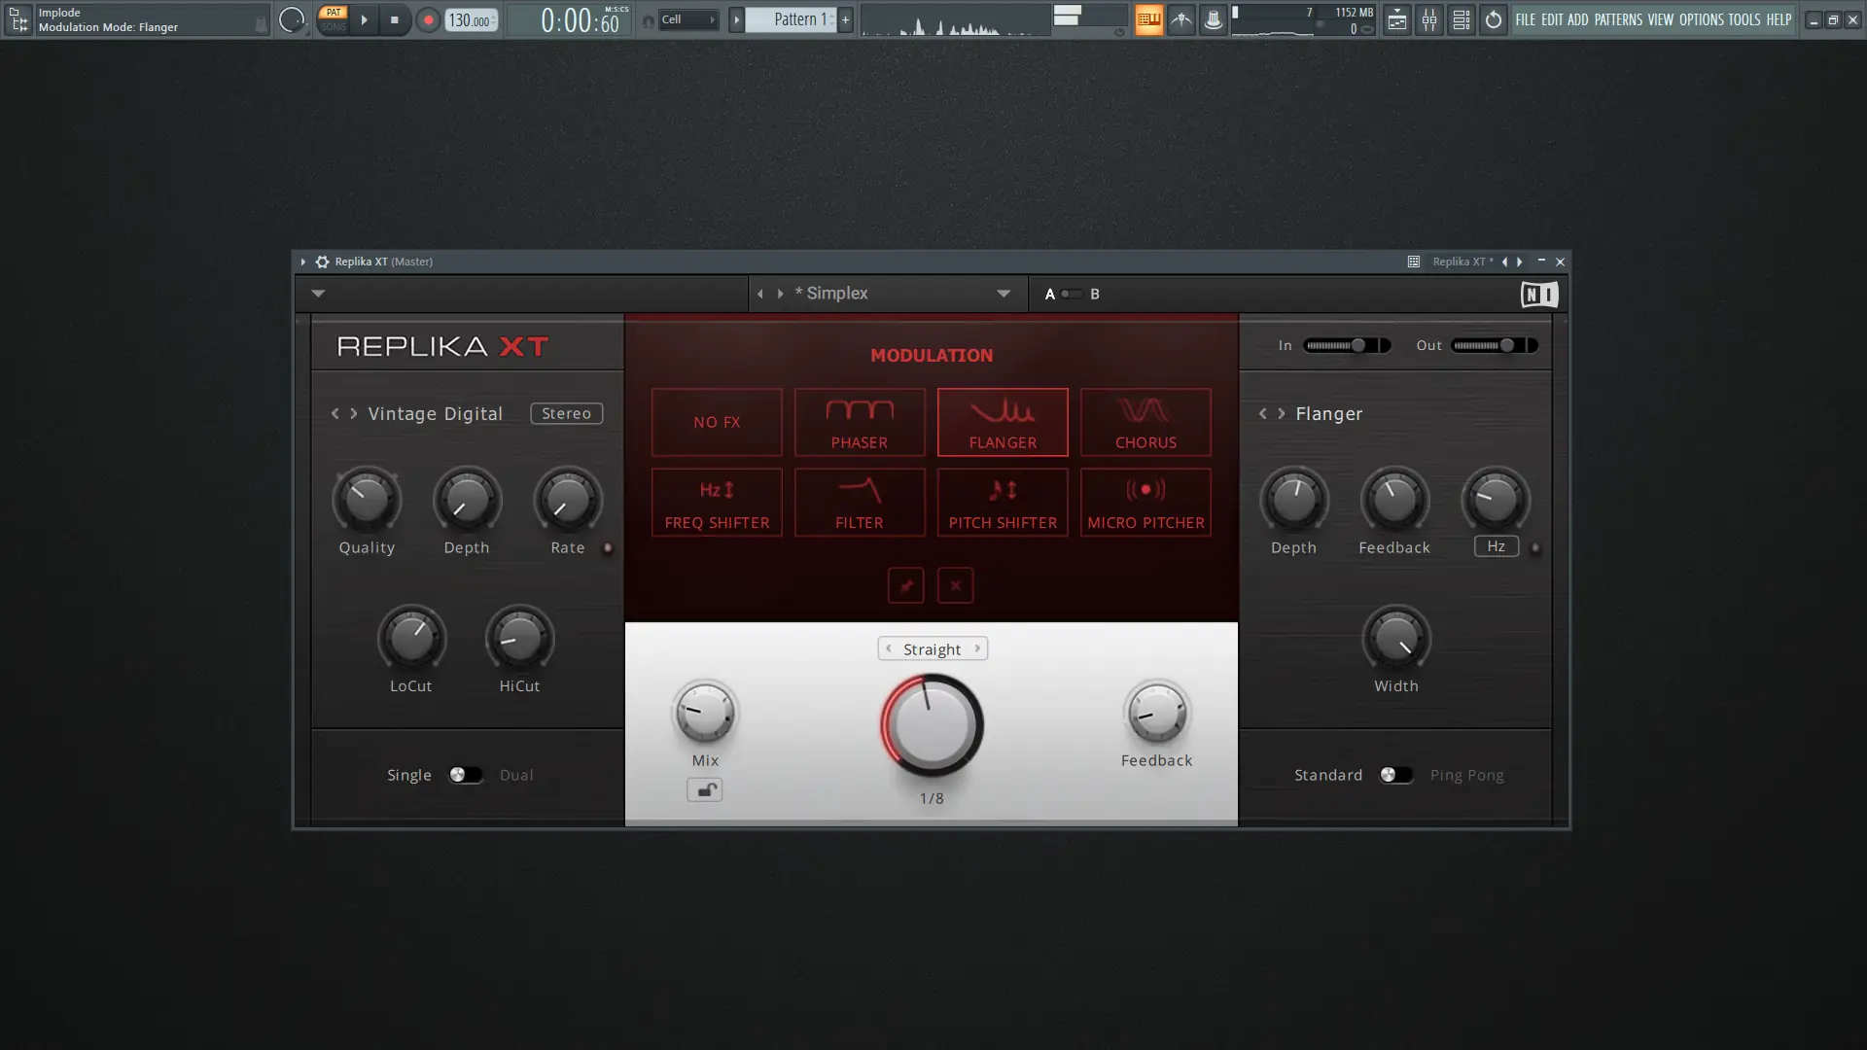Expand the plugin header menu arrow
Image resolution: width=1867 pixels, height=1050 pixels.
click(x=318, y=294)
